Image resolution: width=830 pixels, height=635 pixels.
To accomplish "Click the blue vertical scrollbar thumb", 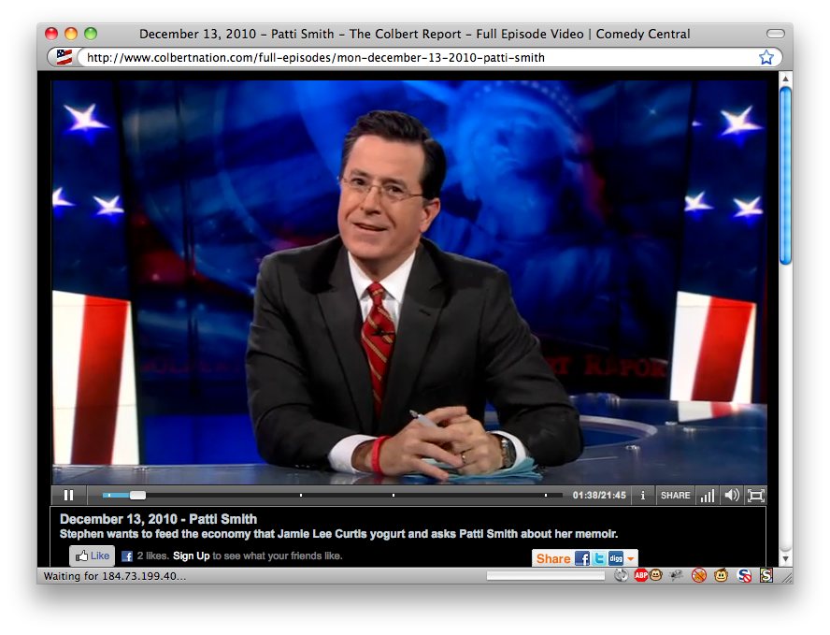I will click(785, 175).
